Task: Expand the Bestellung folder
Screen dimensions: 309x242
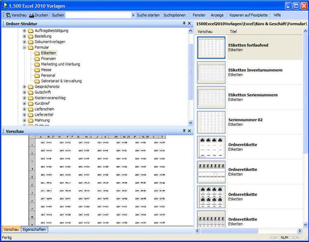Action: 24,36
